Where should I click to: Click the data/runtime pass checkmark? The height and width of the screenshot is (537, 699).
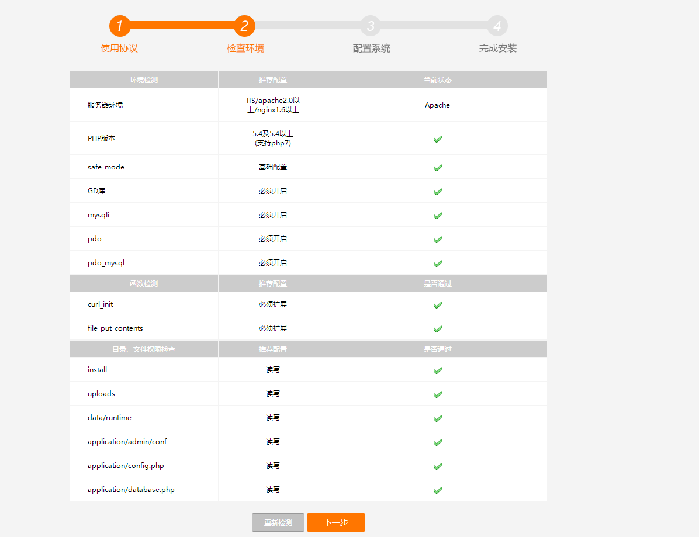click(x=437, y=418)
